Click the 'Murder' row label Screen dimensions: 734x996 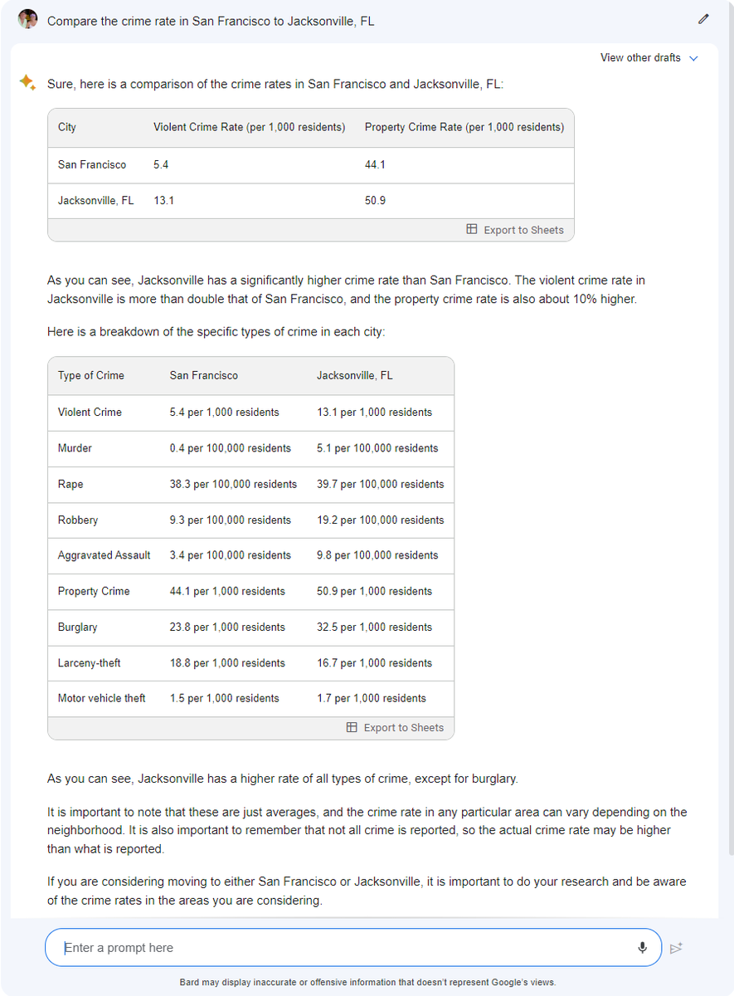[75, 448]
